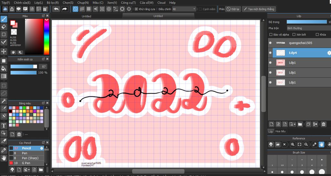Click the Đặt lại button
The image size is (331, 176).
coord(233,9)
